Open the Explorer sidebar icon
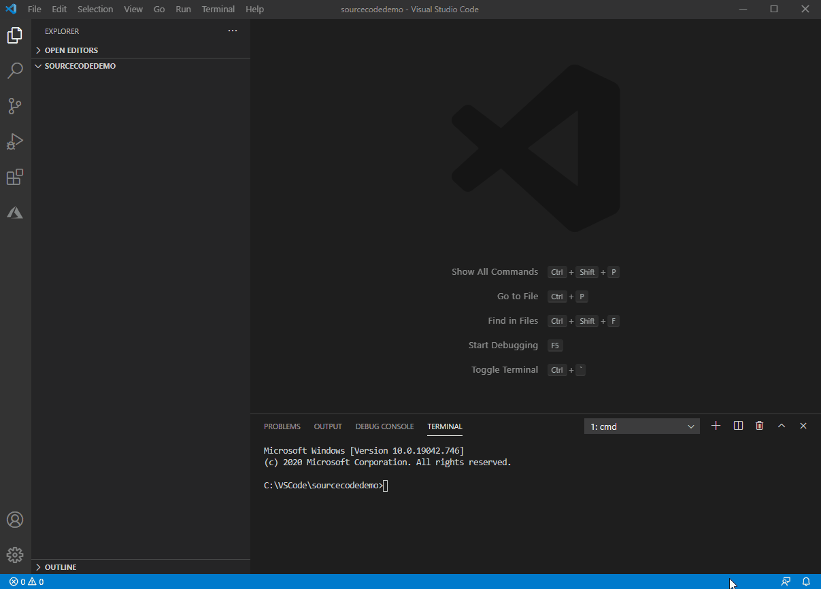The height and width of the screenshot is (589, 821). (15, 35)
